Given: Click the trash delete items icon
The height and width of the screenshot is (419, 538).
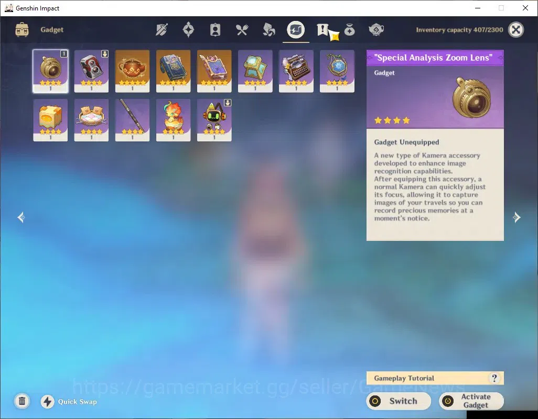Looking at the screenshot, I should tap(22, 401).
